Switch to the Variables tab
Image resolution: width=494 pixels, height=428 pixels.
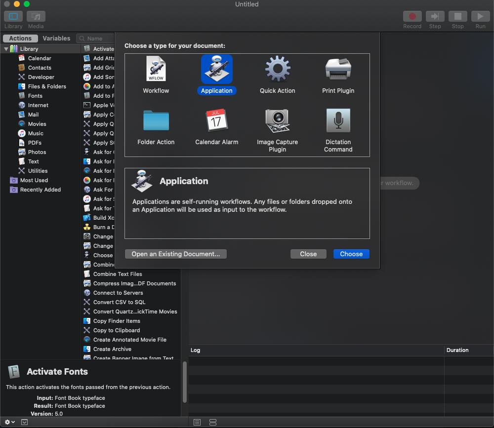click(56, 39)
